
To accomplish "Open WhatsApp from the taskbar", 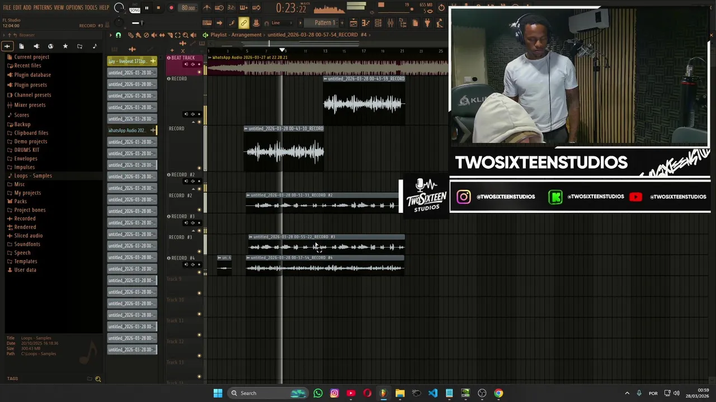I will pos(318,393).
